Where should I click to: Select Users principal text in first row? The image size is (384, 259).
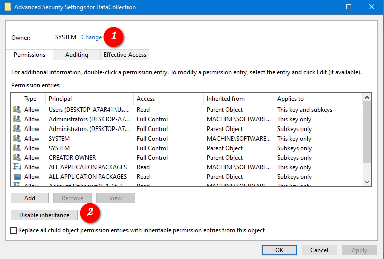pyautogui.click(x=88, y=110)
